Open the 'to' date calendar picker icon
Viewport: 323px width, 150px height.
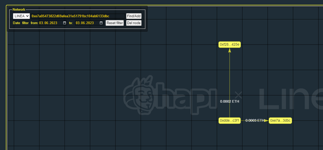[x=101, y=23]
